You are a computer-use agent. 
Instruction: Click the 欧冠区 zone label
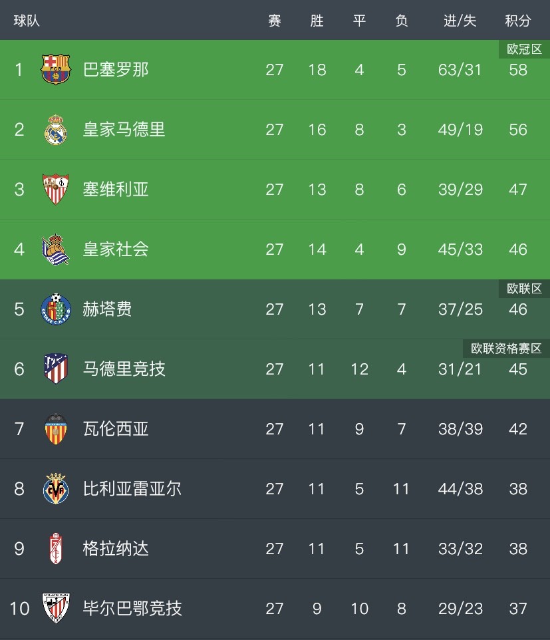[x=524, y=49]
